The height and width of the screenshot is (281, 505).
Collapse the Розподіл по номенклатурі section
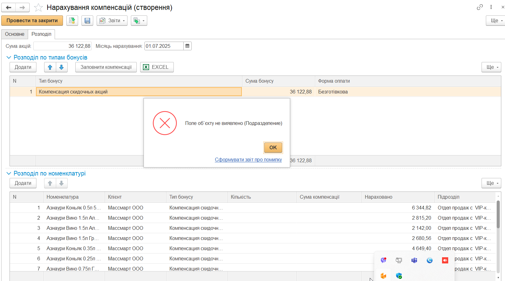(9, 173)
